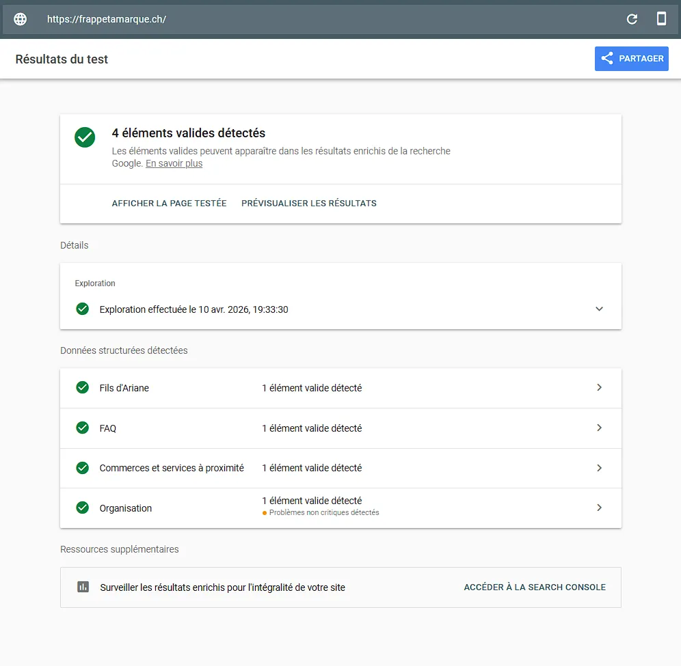
Task: Expand the Organisation results row
Action: [x=600, y=508]
